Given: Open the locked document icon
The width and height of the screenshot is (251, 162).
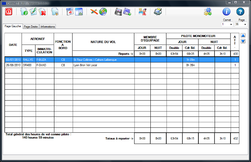Looking at the screenshot, I should pyautogui.click(x=55, y=12).
